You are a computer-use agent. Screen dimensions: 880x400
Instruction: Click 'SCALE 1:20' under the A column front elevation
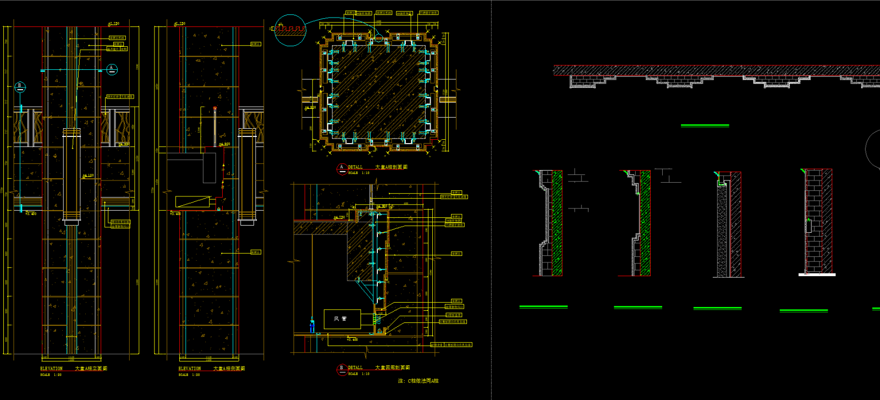tap(51, 375)
